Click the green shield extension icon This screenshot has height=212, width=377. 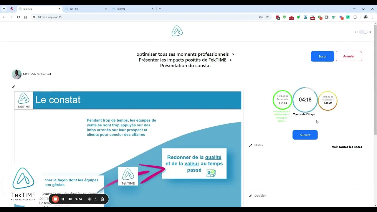pyautogui.click(x=284, y=17)
